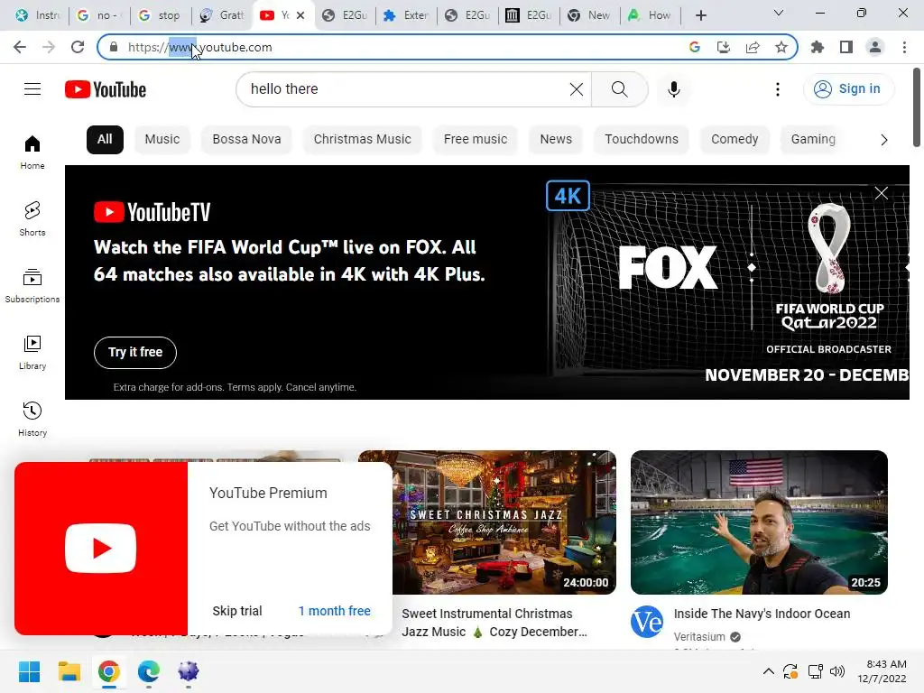Go forward in browser
924x693 pixels.
(x=49, y=47)
